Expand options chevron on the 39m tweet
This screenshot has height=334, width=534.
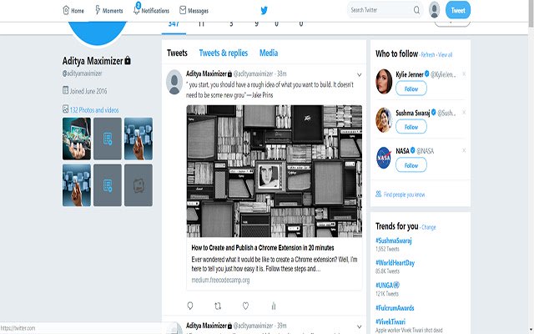pyautogui.click(x=359, y=326)
